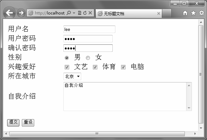Select the 男 radio button
The height and width of the screenshot is (140, 207).
67,58
